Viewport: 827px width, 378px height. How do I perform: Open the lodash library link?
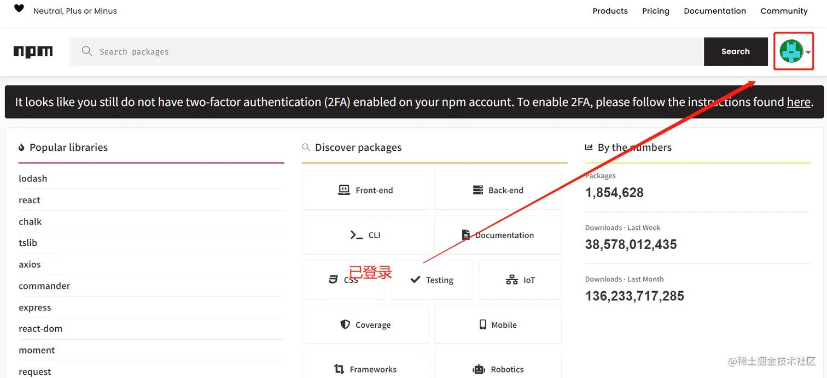33,179
